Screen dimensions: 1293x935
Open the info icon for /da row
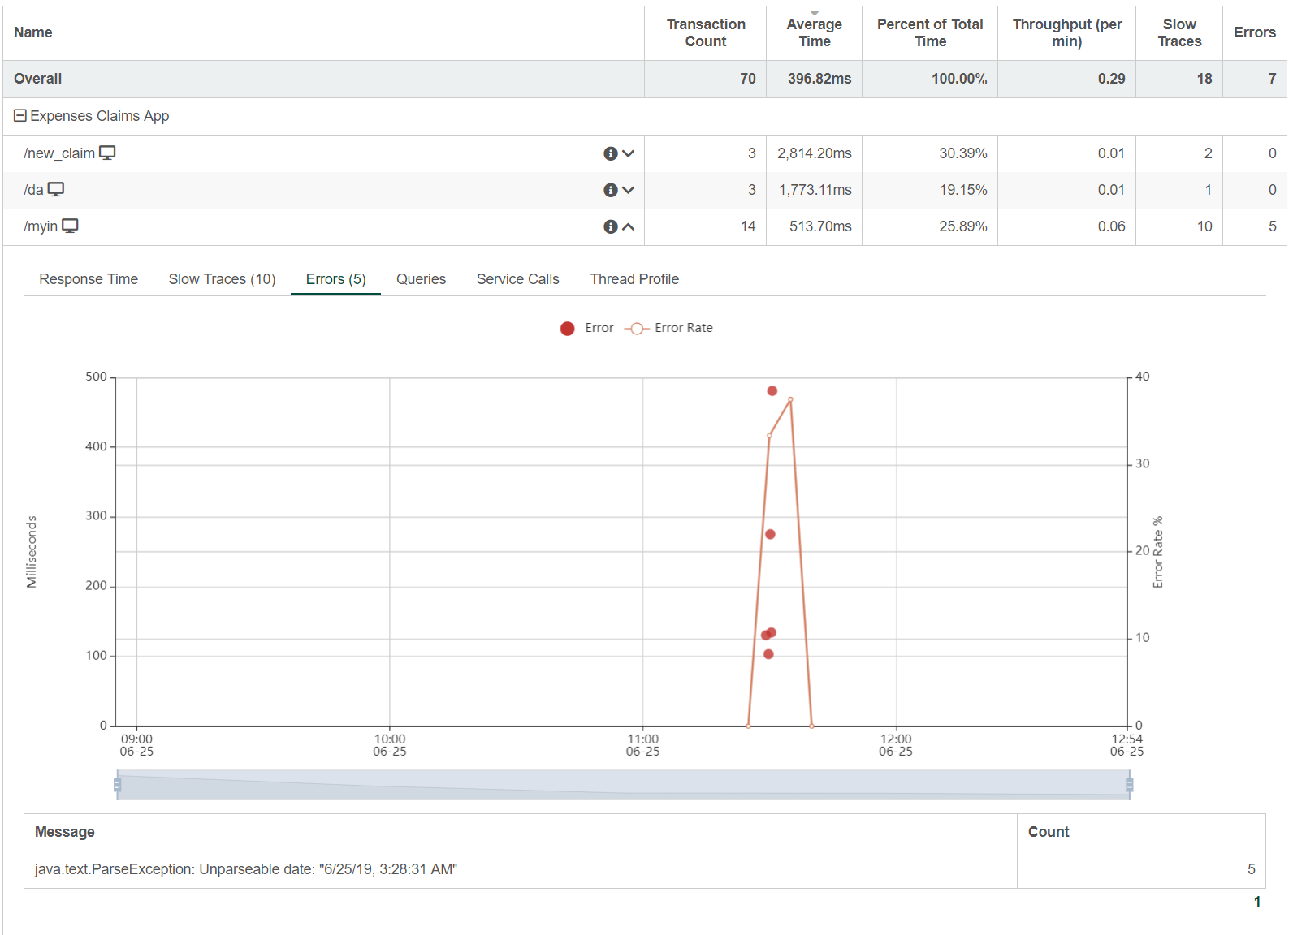[611, 190]
